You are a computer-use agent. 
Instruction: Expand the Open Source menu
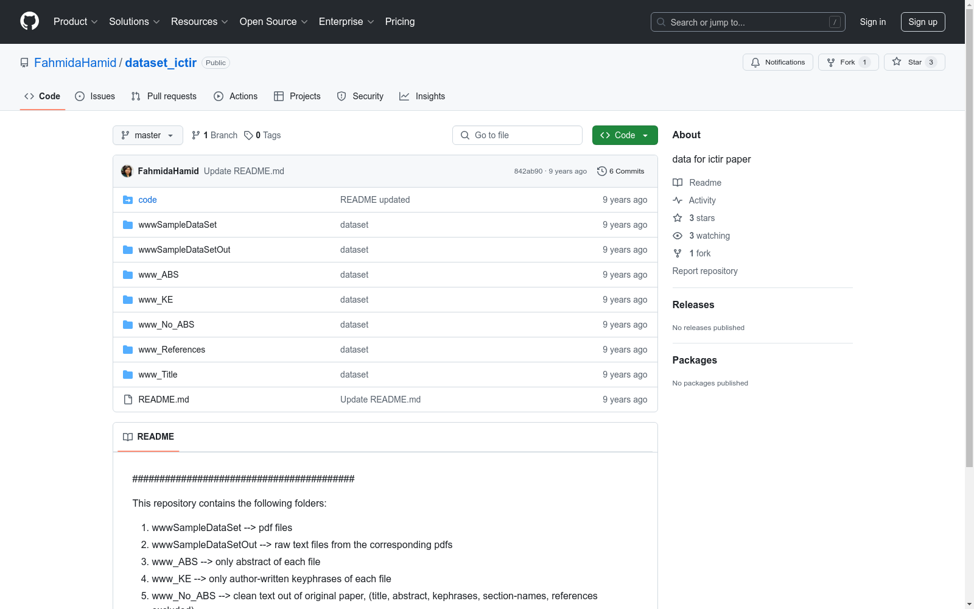click(274, 21)
